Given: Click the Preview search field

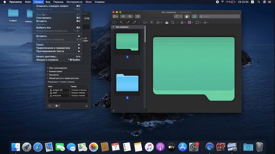Looking at the screenshot, I should (x=220, y=16).
